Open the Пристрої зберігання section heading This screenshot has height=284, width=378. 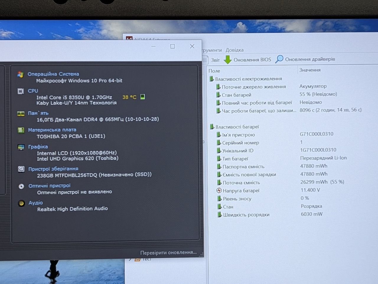(x=53, y=169)
